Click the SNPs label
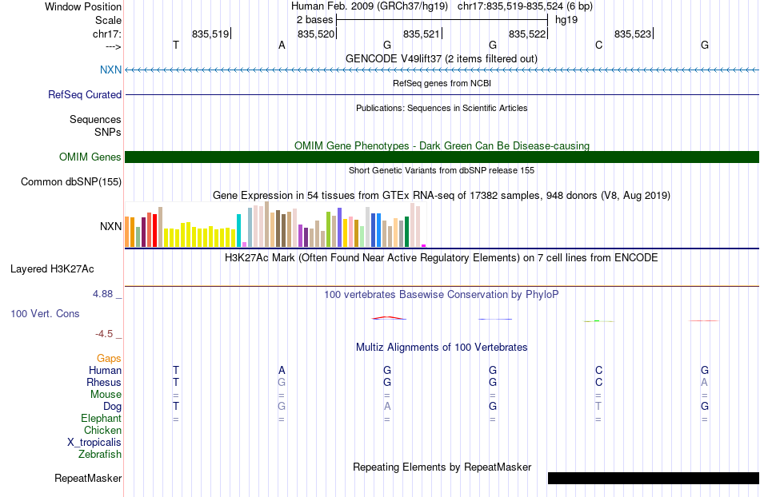This screenshot has height=497, width=760. click(x=108, y=132)
